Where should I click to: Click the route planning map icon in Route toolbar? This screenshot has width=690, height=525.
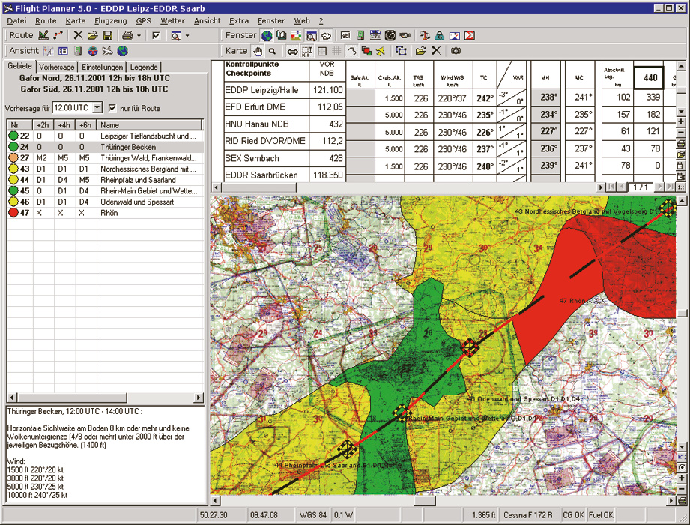(43, 36)
